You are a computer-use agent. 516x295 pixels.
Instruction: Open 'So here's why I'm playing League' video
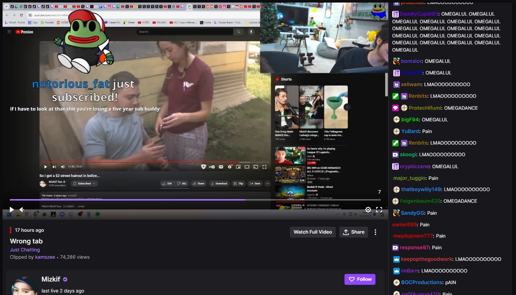(290, 155)
